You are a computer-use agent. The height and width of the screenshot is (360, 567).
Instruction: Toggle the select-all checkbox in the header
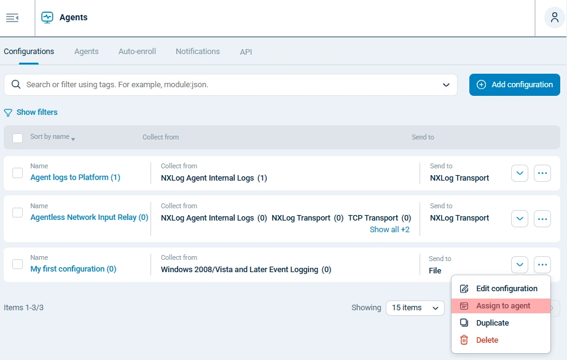[17, 138]
